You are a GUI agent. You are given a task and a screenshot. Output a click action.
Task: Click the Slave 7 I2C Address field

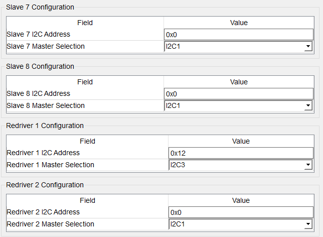[x=238, y=35]
